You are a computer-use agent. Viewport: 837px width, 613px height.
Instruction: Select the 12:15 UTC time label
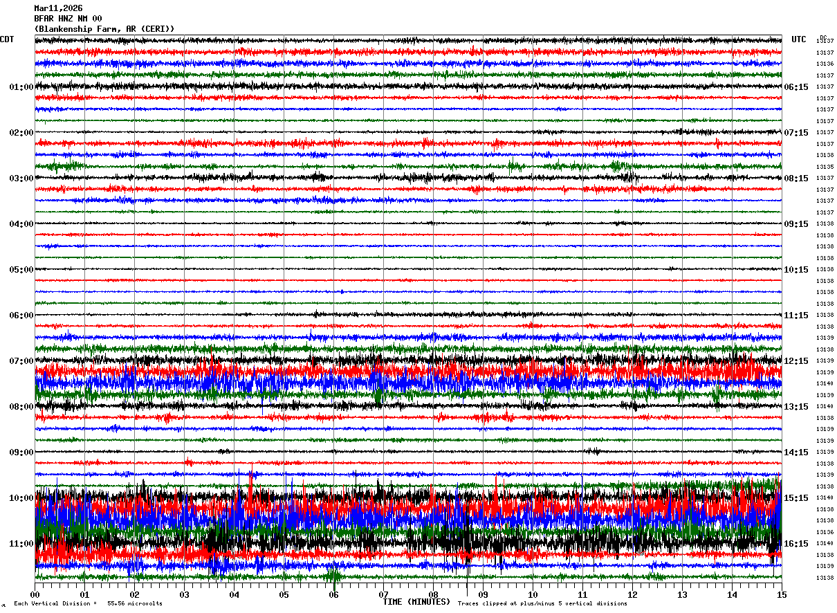tap(796, 361)
